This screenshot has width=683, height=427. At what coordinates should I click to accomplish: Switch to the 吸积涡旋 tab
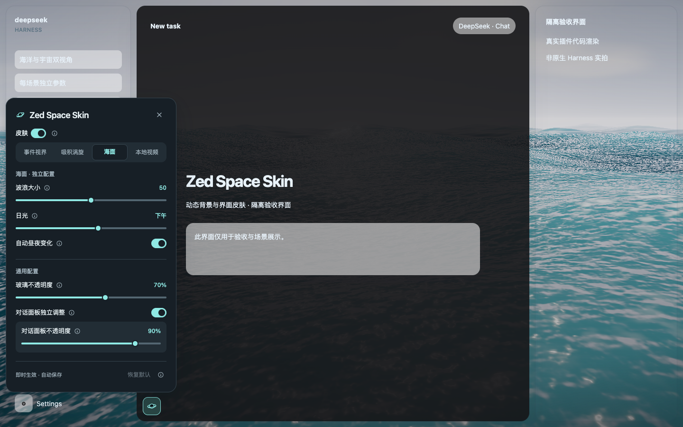[72, 152]
